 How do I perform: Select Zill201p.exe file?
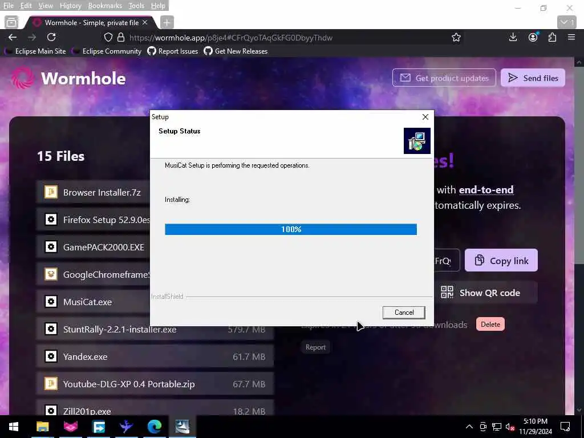(155, 409)
